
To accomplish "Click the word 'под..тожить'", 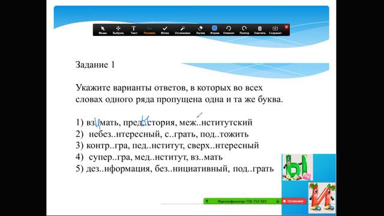I will (x=224, y=134).
